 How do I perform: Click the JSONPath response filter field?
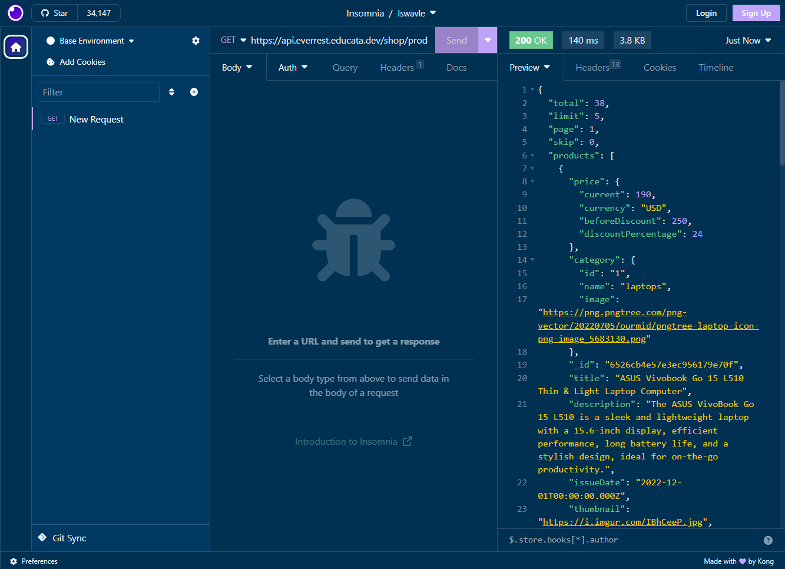(634, 540)
